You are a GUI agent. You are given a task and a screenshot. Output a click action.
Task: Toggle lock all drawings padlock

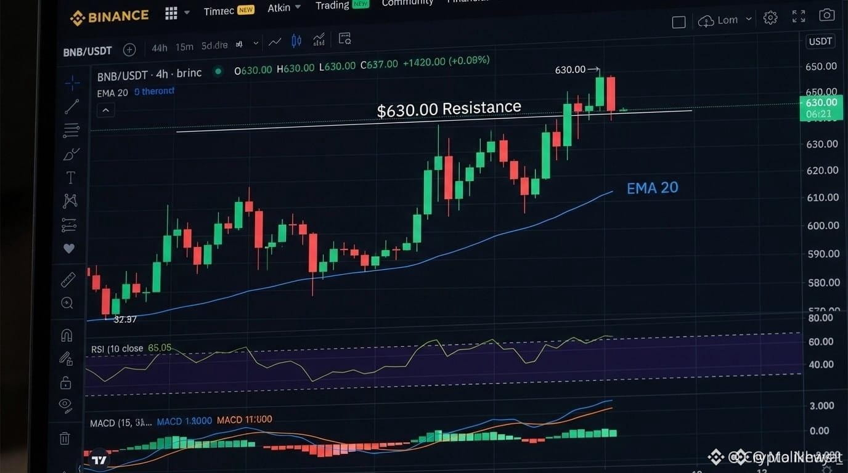65,382
